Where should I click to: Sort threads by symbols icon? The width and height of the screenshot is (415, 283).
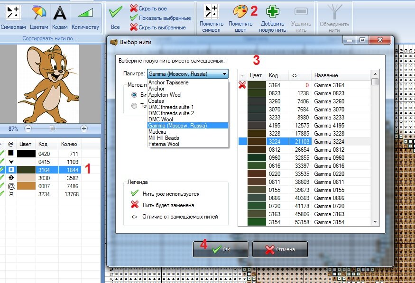pyautogui.click(x=13, y=12)
